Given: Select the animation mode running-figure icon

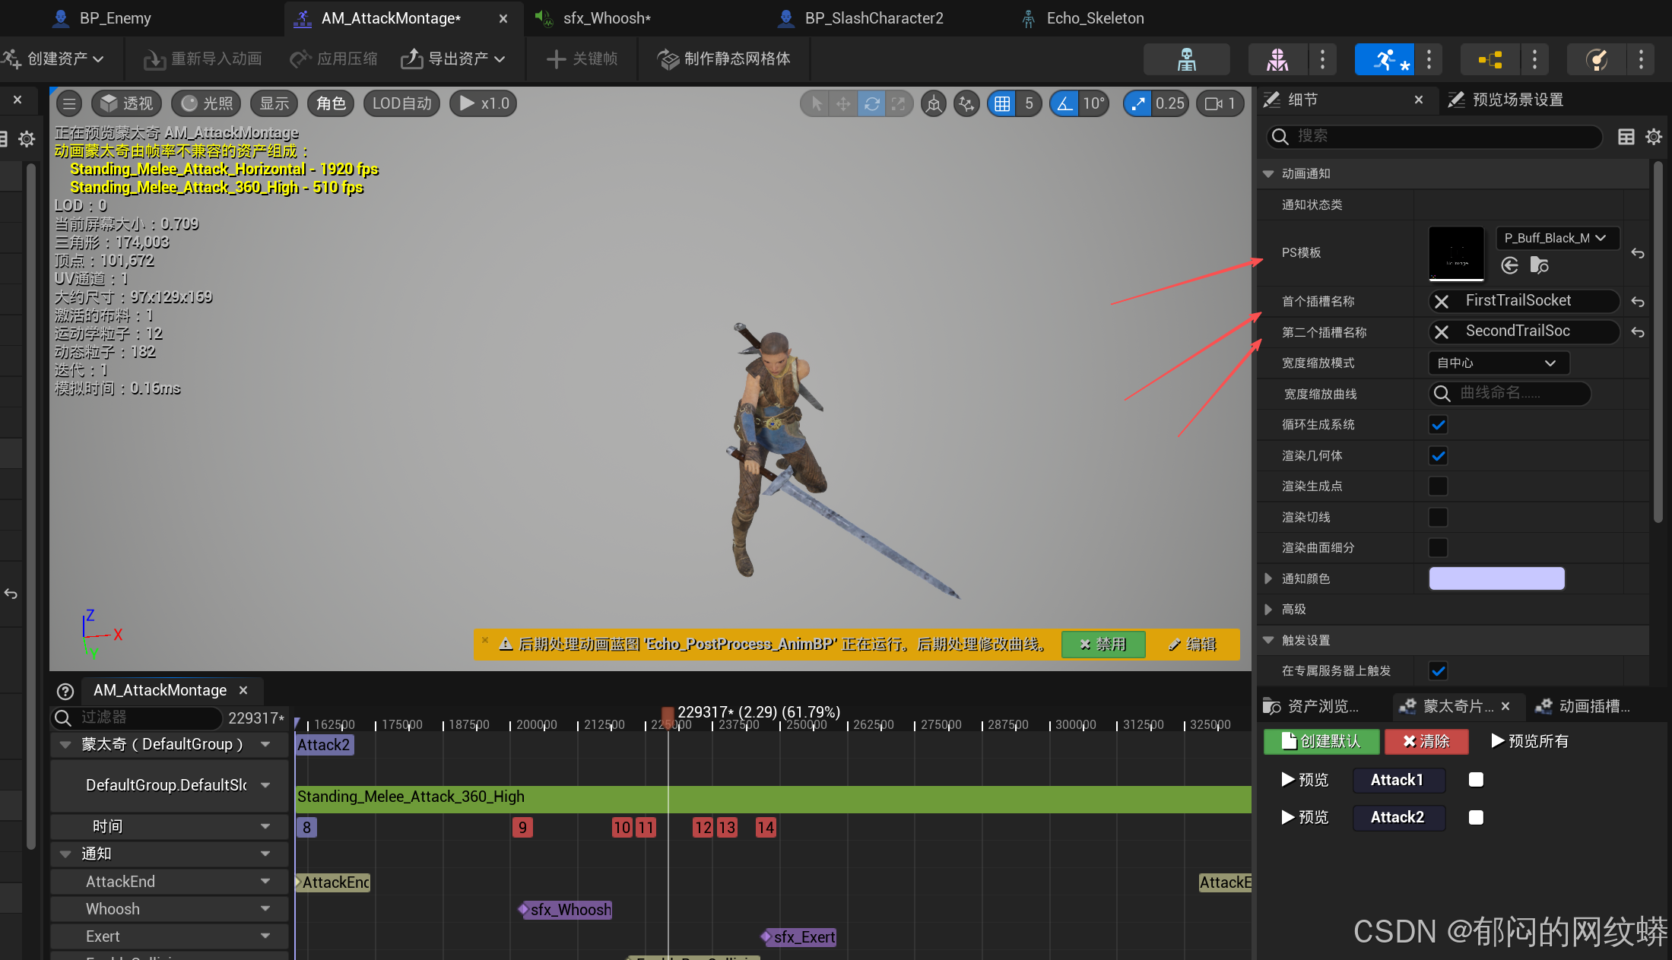Looking at the screenshot, I should (1384, 59).
